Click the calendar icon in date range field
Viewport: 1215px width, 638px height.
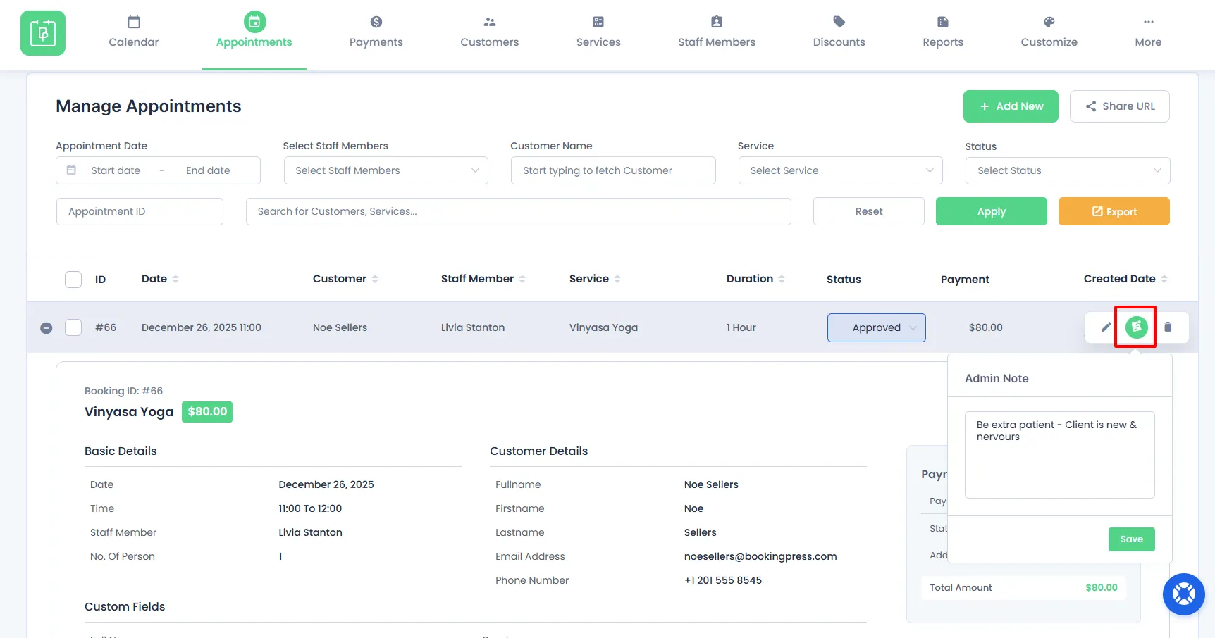coord(71,170)
